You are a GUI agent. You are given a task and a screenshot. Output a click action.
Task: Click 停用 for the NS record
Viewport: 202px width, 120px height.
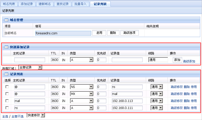click(194, 87)
